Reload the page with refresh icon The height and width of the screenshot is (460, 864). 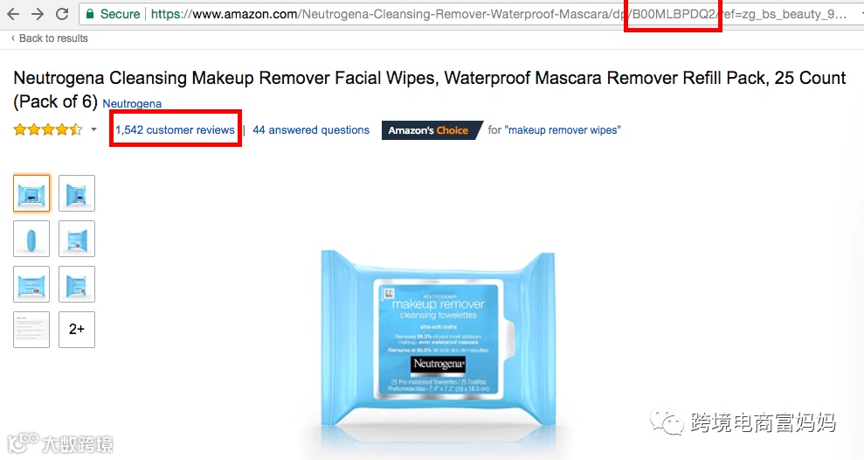click(x=62, y=14)
